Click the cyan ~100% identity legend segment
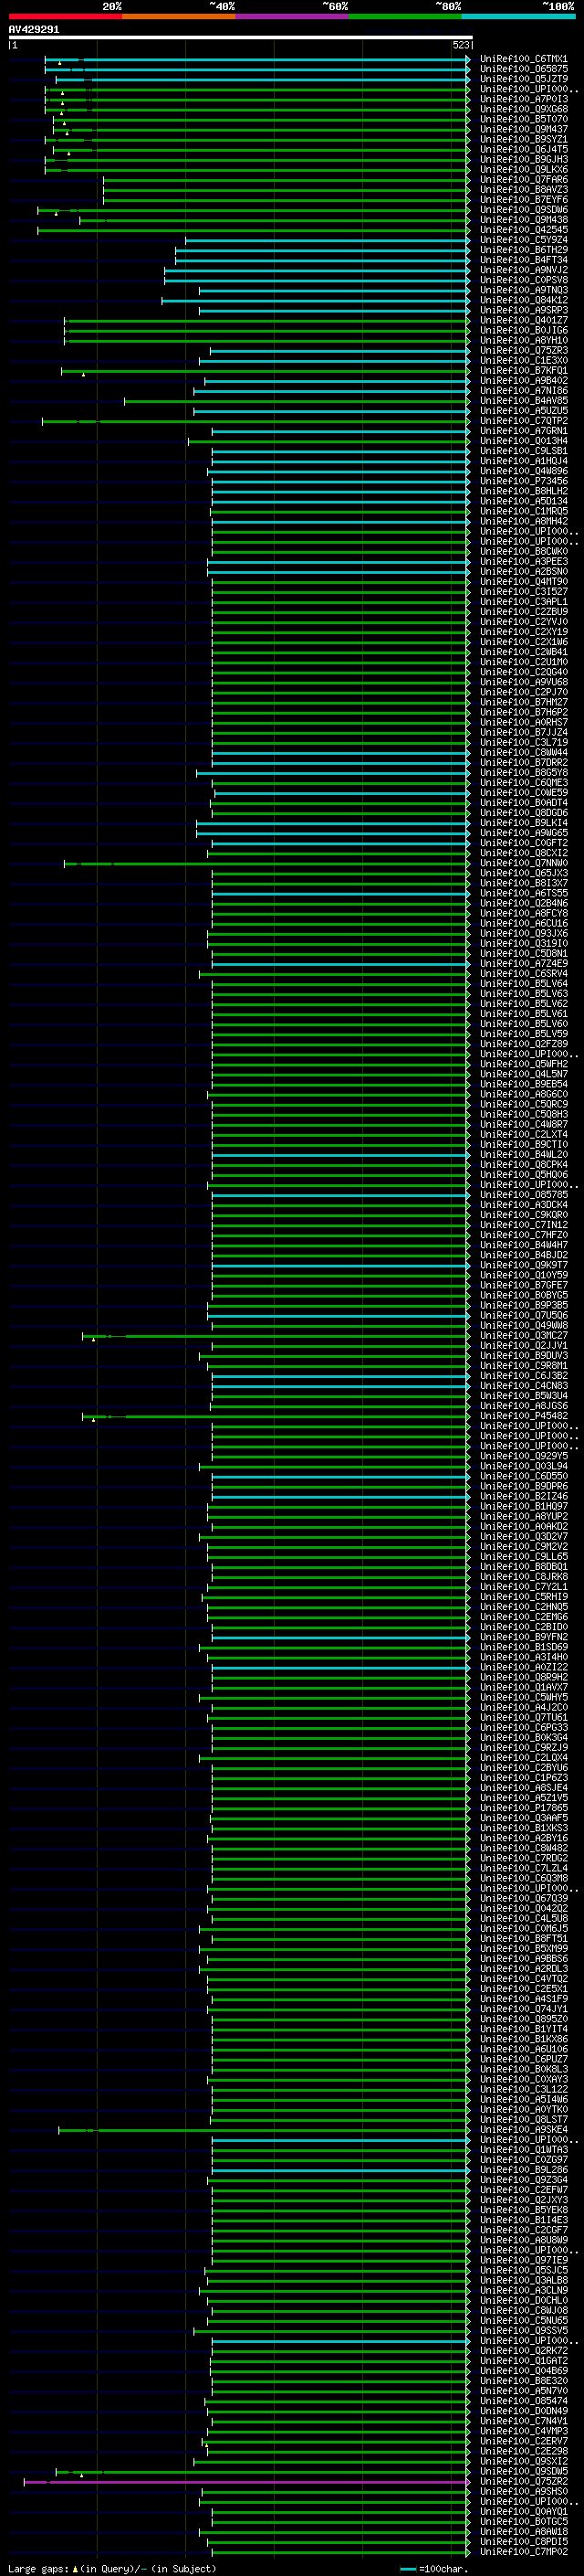This screenshot has width=584, height=2576. click(x=519, y=16)
